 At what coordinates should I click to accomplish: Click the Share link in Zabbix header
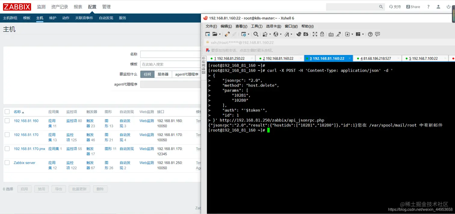[x=413, y=7]
